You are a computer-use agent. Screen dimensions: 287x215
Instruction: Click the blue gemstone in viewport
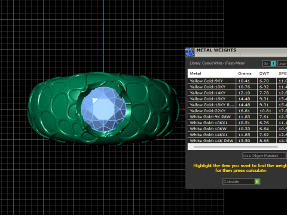pyautogui.click(x=103, y=109)
